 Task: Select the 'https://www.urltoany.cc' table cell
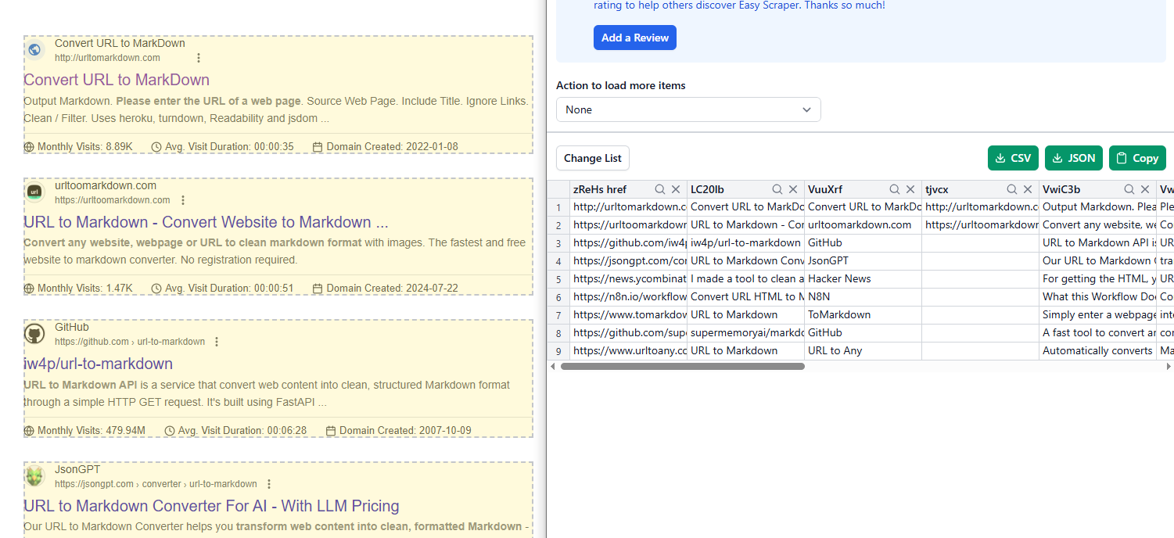pos(628,350)
